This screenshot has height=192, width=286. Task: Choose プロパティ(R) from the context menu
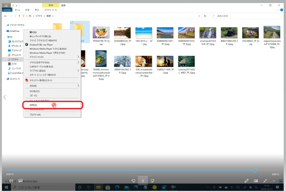click(35, 115)
